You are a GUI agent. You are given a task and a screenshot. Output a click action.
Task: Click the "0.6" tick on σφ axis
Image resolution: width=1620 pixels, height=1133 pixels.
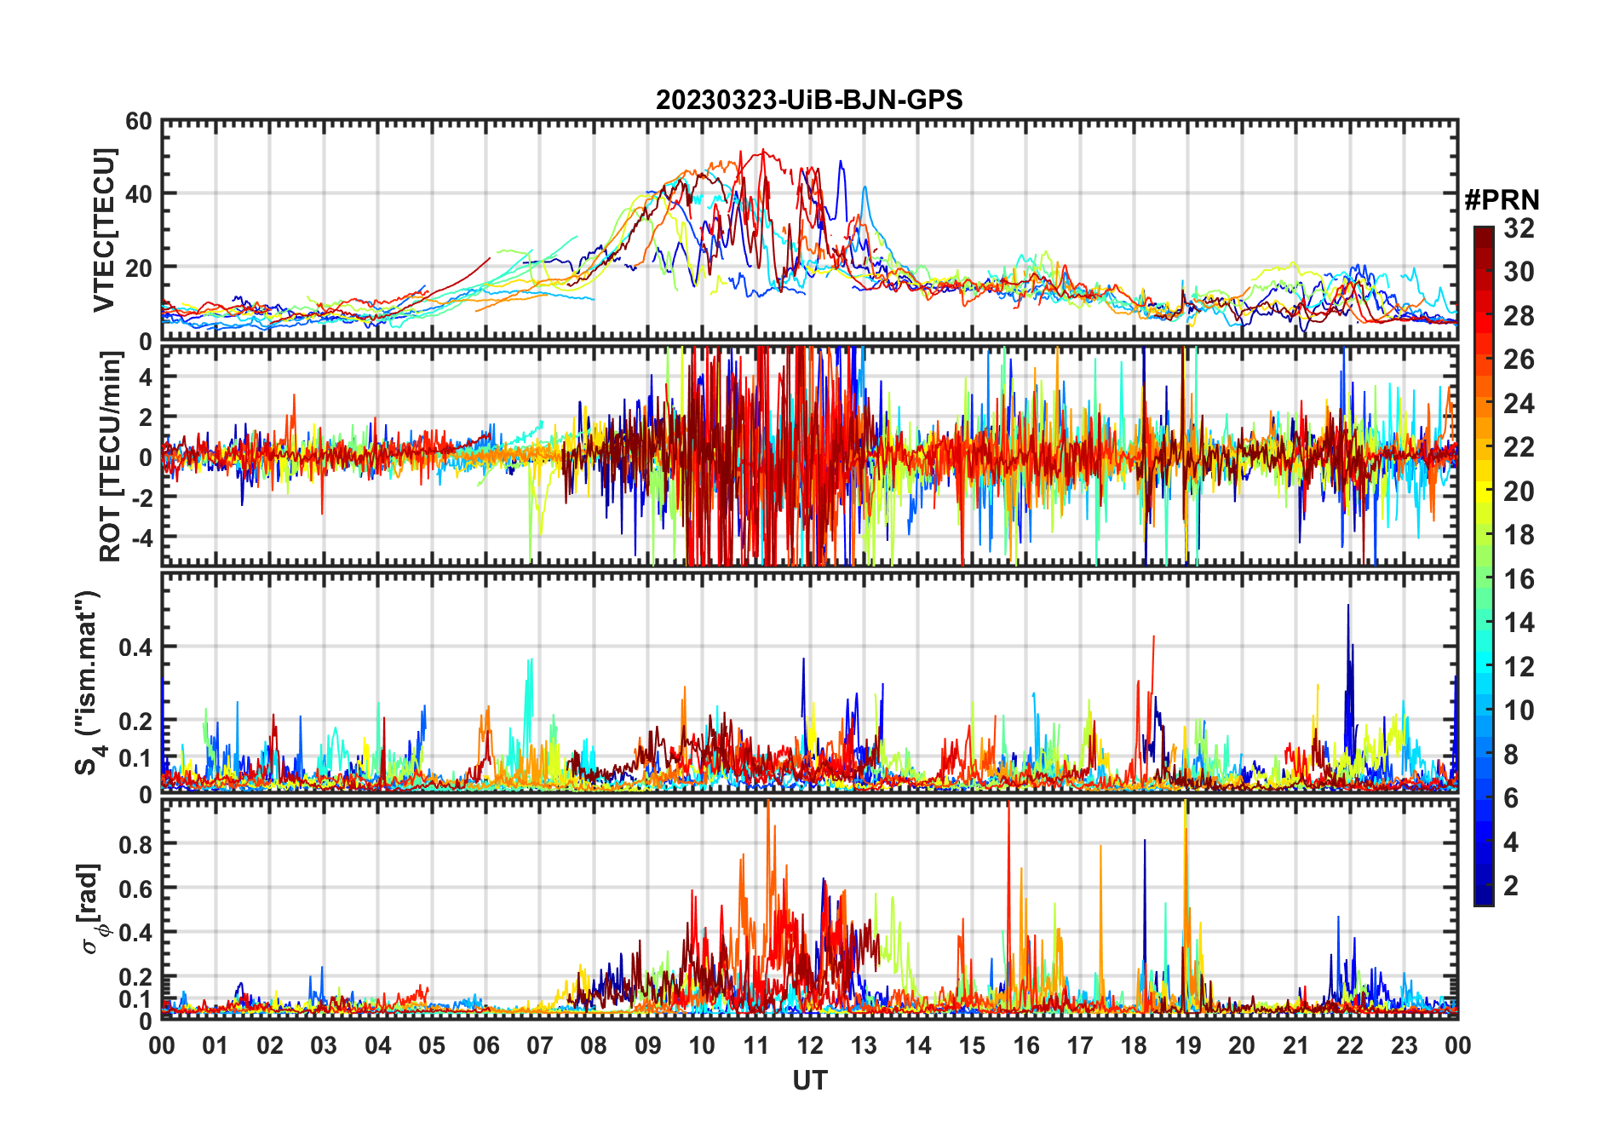pyautogui.click(x=136, y=889)
